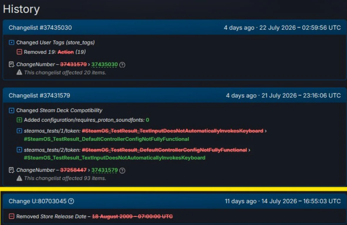The width and height of the screenshot is (347, 225).
Task: Click the red minus icon before Removed 19
Action: tap(19, 52)
